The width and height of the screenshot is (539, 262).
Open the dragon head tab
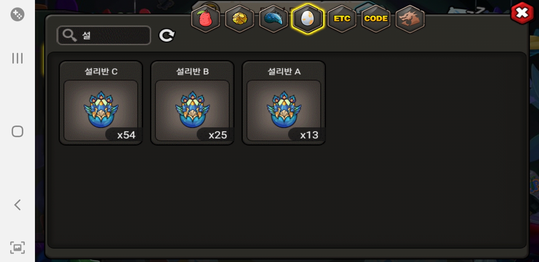click(x=410, y=19)
